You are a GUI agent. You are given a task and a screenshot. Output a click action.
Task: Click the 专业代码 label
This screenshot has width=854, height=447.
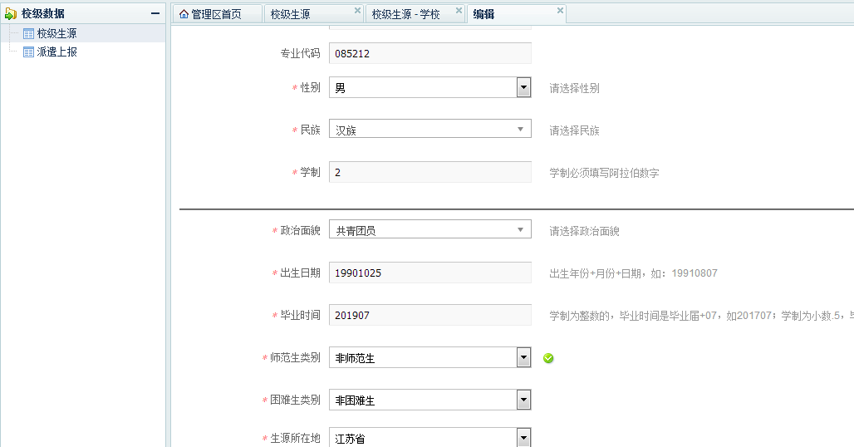coord(300,53)
